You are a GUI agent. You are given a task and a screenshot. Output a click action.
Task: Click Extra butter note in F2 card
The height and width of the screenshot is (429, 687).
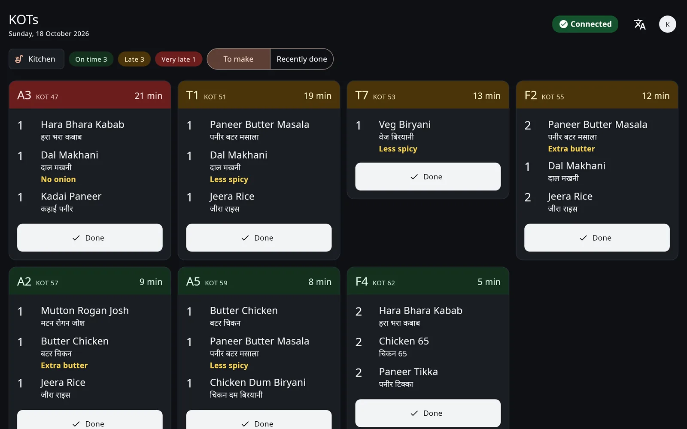(x=571, y=149)
